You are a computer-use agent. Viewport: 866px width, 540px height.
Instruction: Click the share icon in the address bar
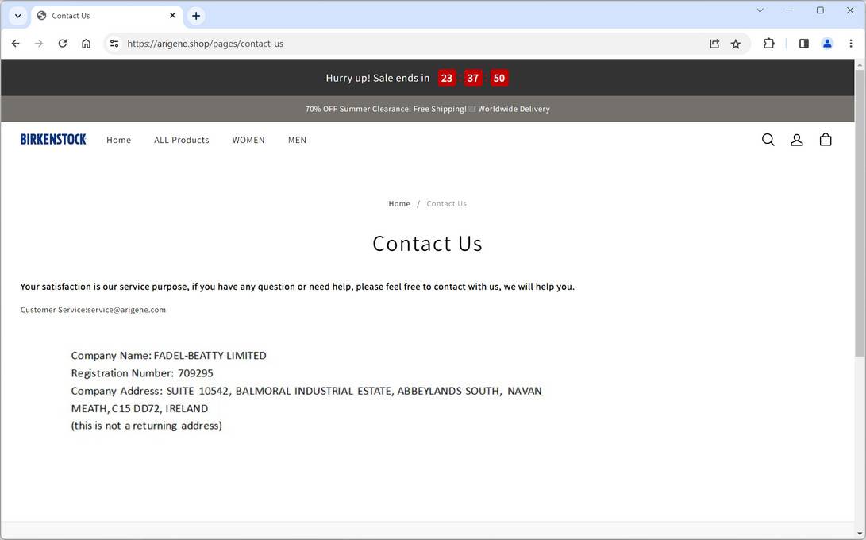click(714, 44)
